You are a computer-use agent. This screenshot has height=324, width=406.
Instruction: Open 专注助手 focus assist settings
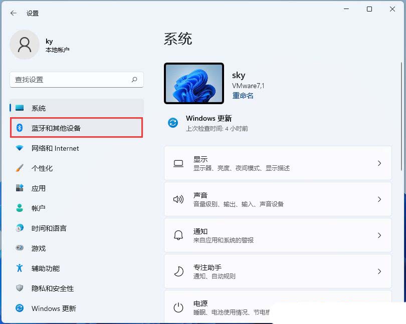379,271
